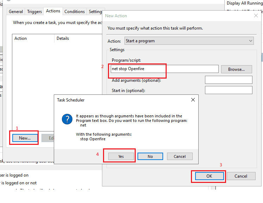
Task: Select the Actions tab
Action: [x=53, y=11]
